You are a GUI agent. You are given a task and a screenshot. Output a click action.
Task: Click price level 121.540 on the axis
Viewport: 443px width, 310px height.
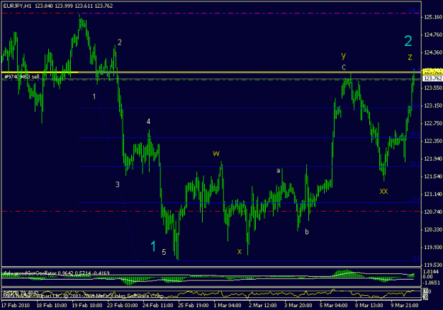[x=433, y=176]
